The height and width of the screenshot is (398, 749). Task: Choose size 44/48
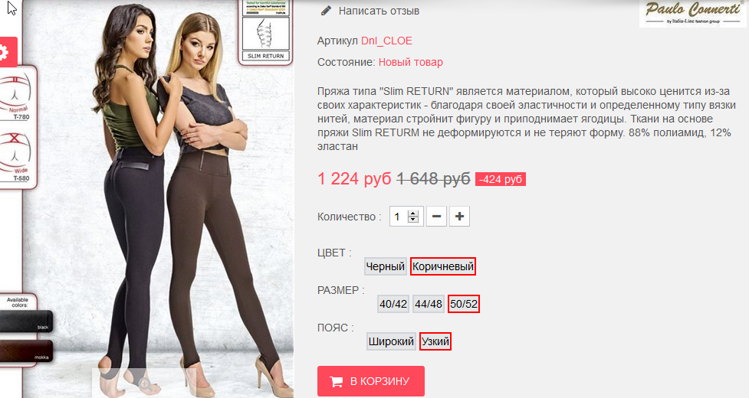point(429,304)
